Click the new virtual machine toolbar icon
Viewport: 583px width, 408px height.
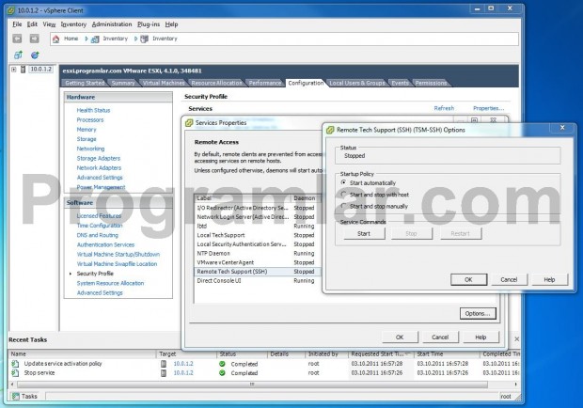click(18, 55)
